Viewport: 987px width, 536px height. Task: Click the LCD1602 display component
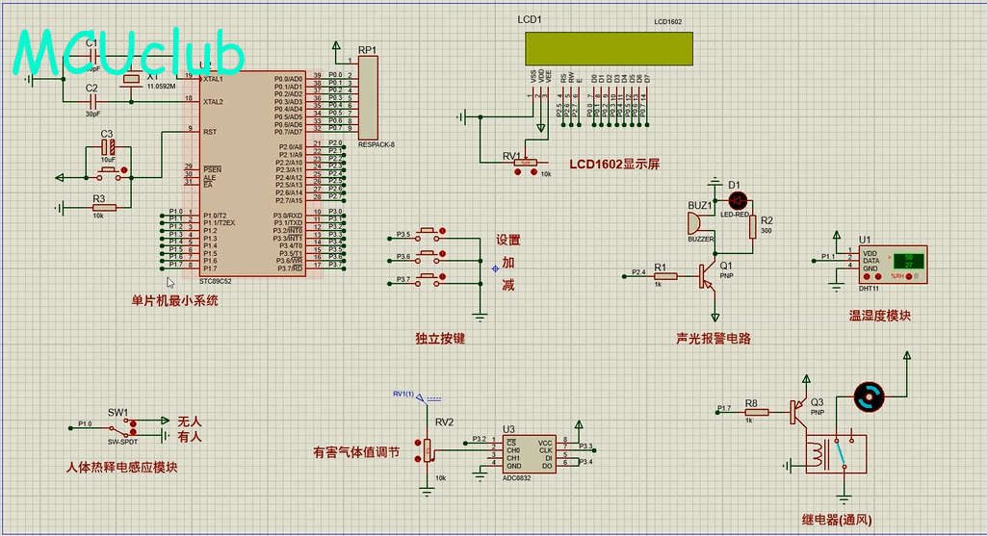[609, 47]
